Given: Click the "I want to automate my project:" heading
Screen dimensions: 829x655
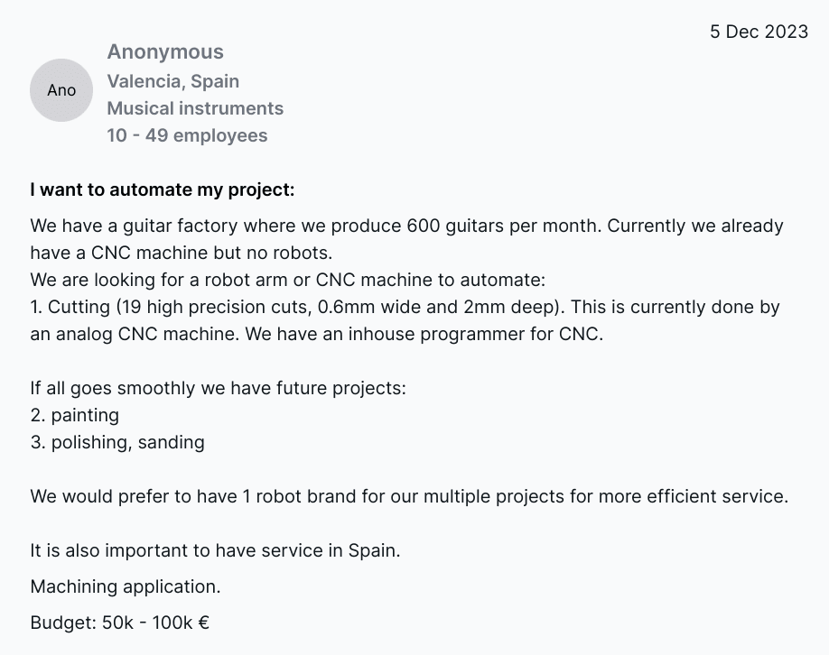Looking at the screenshot, I should pyautogui.click(x=163, y=190).
